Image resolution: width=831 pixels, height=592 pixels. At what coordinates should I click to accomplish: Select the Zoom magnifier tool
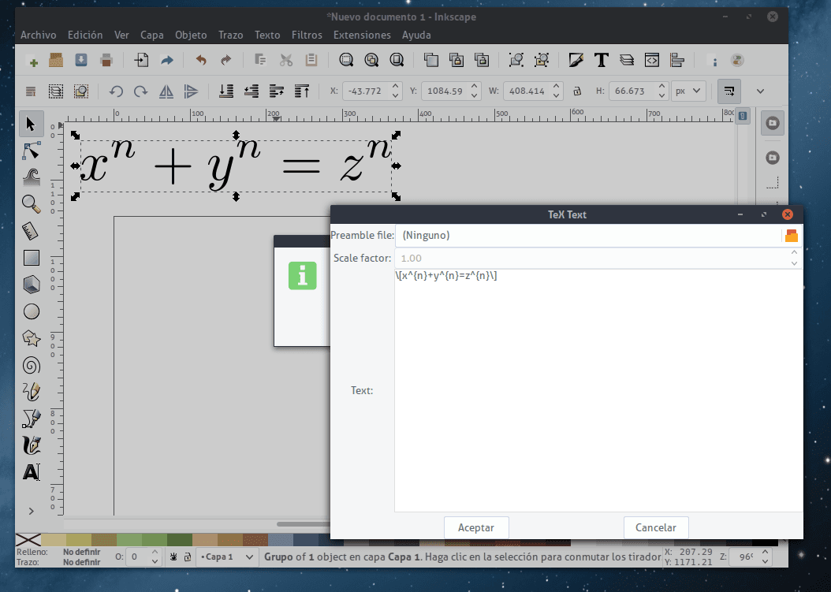(32, 203)
